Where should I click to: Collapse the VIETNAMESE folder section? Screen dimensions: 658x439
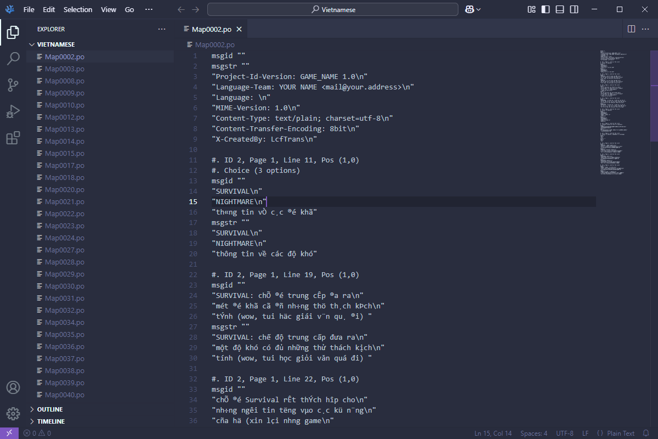point(55,44)
